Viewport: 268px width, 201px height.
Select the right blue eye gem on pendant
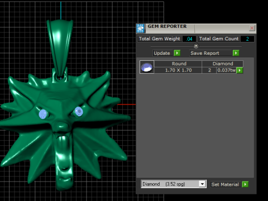pos(79,112)
